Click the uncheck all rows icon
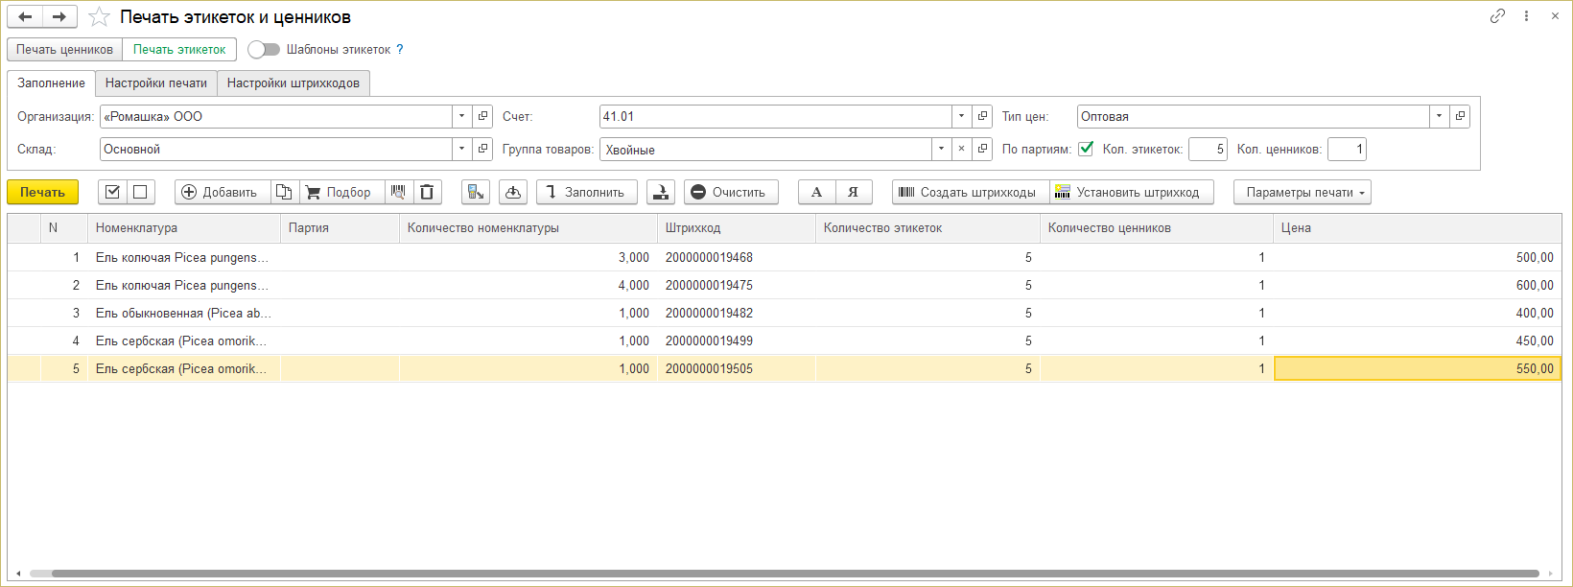Image resolution: width=1573 pixels, height=587 pixels. (x=140, y=192)
